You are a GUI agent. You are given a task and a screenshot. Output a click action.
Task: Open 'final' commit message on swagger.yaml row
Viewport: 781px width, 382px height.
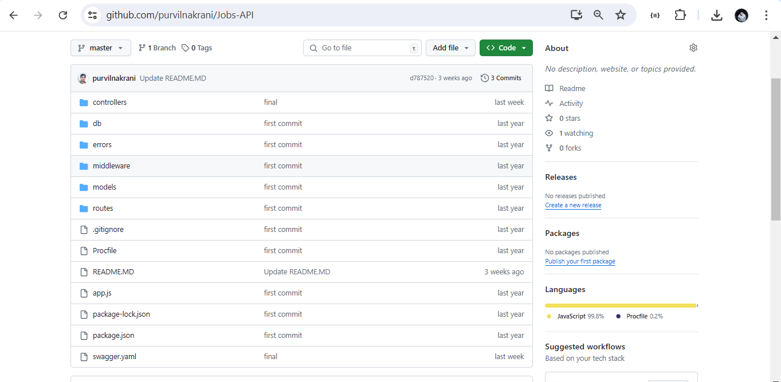(270, 357)
